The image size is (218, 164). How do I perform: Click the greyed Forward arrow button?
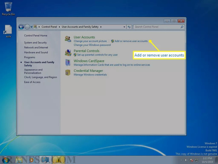[x=27, y=27]
